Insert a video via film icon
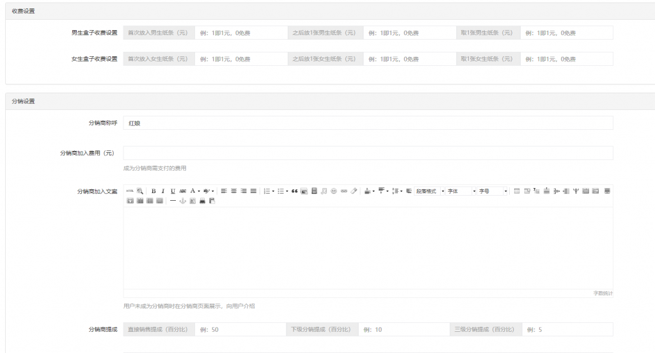 (314, 191)
